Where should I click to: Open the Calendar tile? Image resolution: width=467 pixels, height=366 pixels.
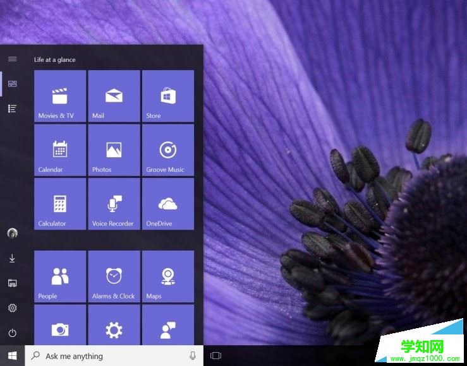click(60, 150)
